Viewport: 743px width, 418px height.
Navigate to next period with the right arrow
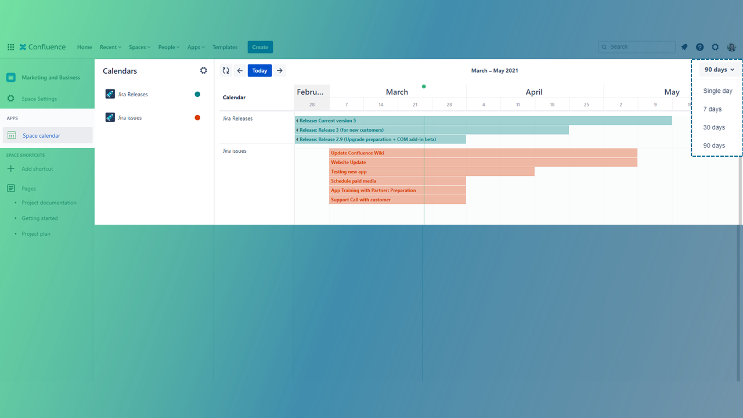tap(279, 70)
